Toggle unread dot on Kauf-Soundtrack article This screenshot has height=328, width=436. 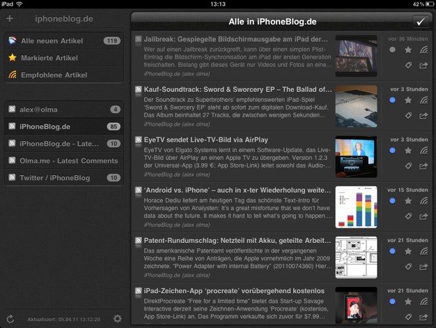[392, 100]
